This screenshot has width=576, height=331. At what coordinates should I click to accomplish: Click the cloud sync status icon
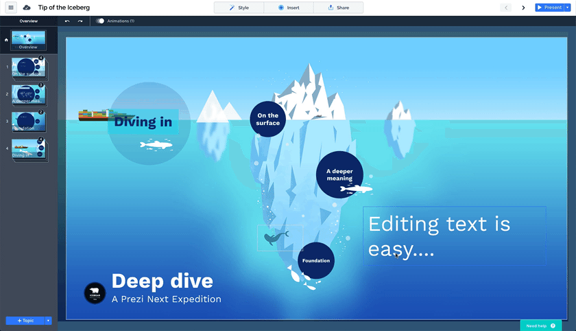click(x=27, y=8)
